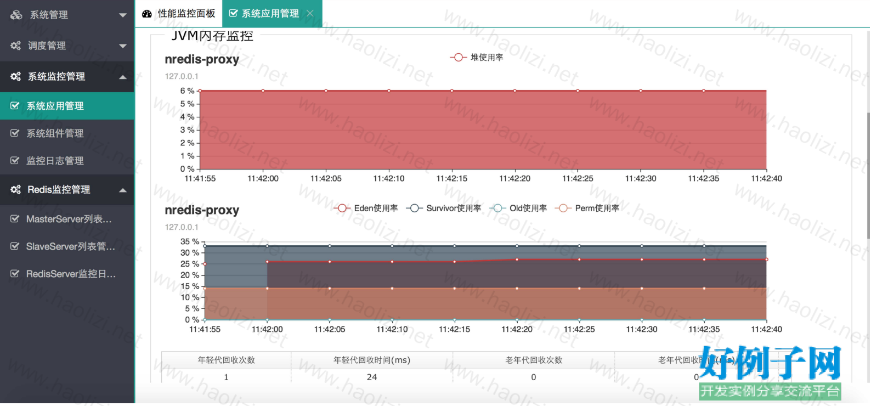Toggle Survivor使用率 legend series
This screenshot has height=406, width=871.
(x=444, y=208)
